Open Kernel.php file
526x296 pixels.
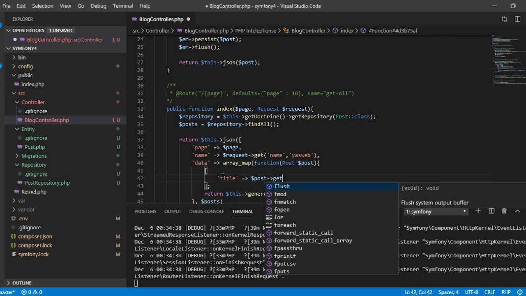tap(34, 192)
